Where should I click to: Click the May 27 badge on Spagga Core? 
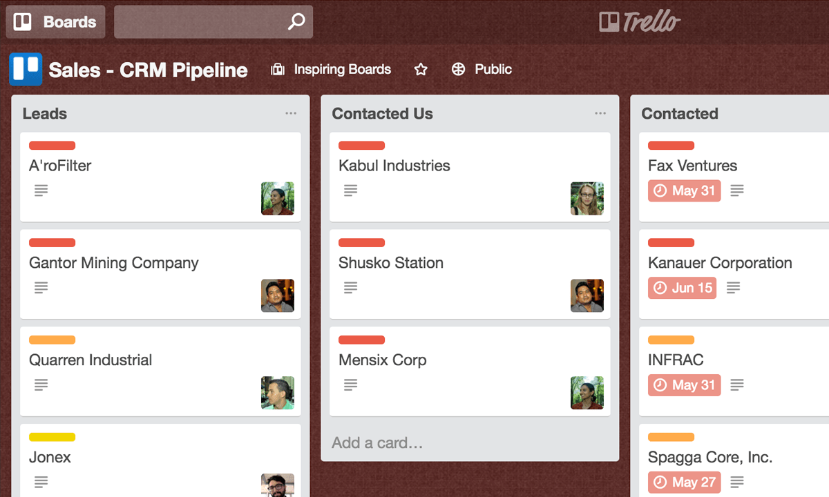click(685, 482)
